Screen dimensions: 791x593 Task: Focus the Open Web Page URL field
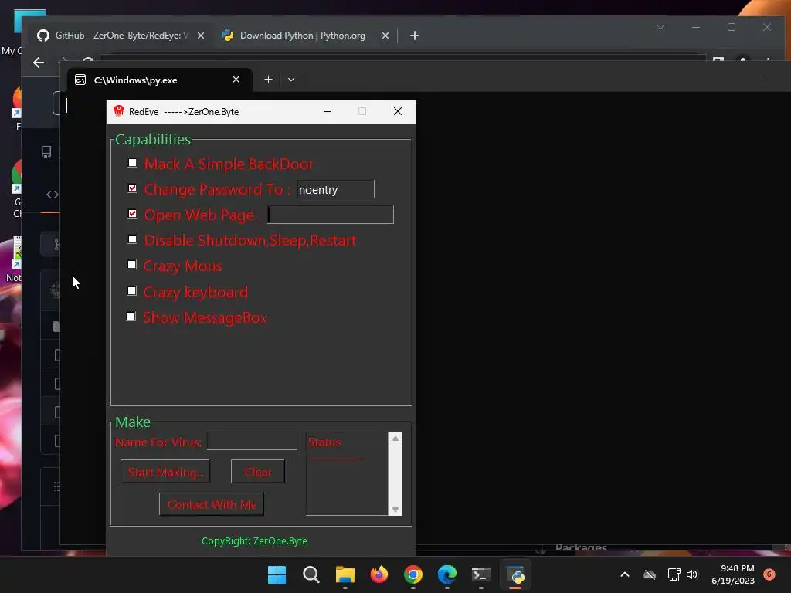331,215
